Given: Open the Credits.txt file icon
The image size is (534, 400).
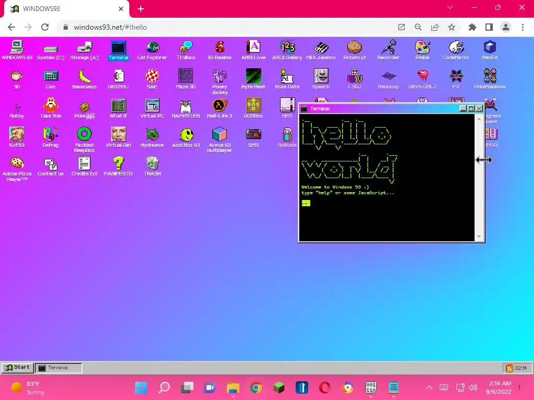Looking at the screenshot, I should pyautogui.click(x=84, y=166).
